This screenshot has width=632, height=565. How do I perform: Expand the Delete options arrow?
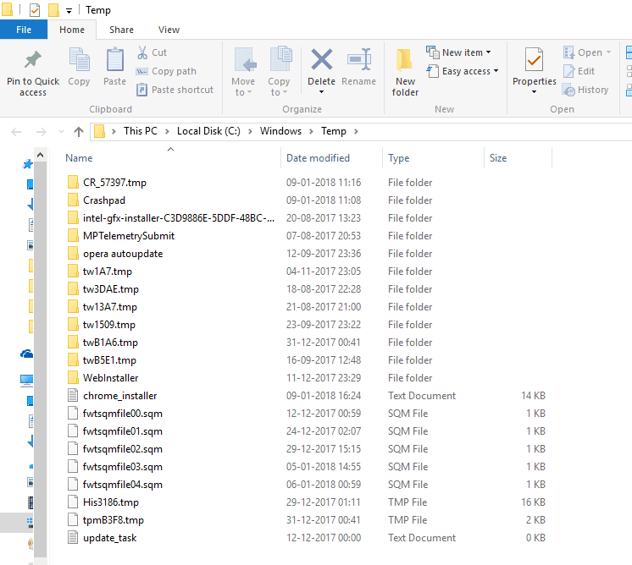[x=322, y=91]
